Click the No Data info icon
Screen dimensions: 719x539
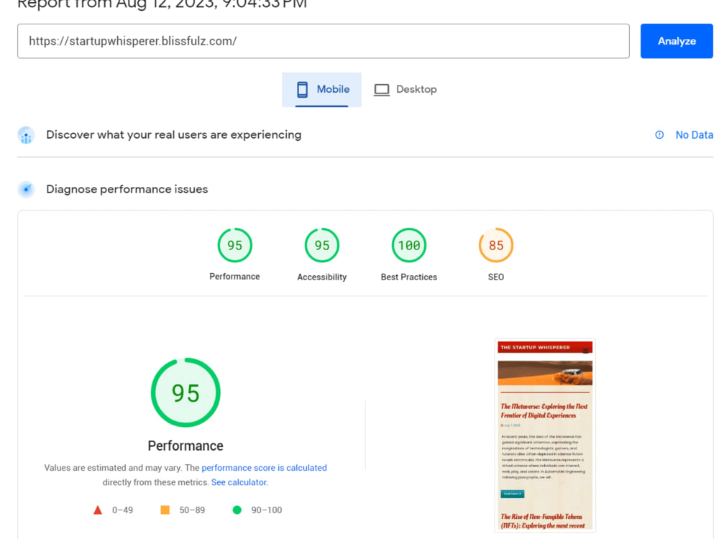click(659, 135)
